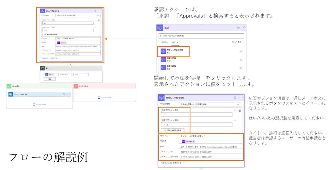This screenshot has width=331, height=170.
Task: Click the タイトル field in the enlarged card
Action: 210,136
